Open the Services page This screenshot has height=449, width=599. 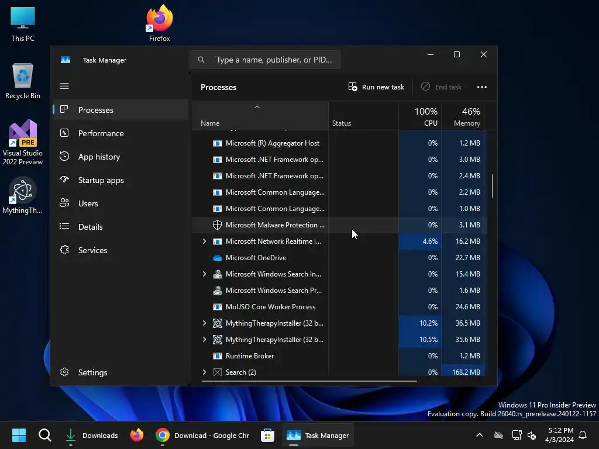[121, 250]
